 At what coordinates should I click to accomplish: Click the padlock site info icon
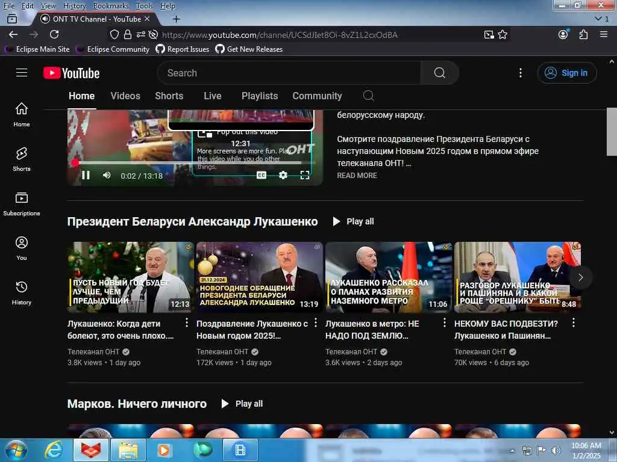128,34
